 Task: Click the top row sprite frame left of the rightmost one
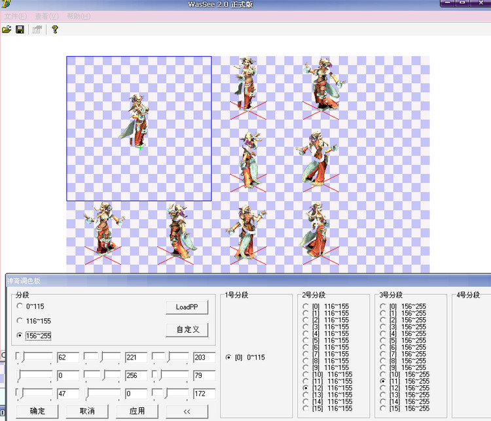(x=248, y=88)
